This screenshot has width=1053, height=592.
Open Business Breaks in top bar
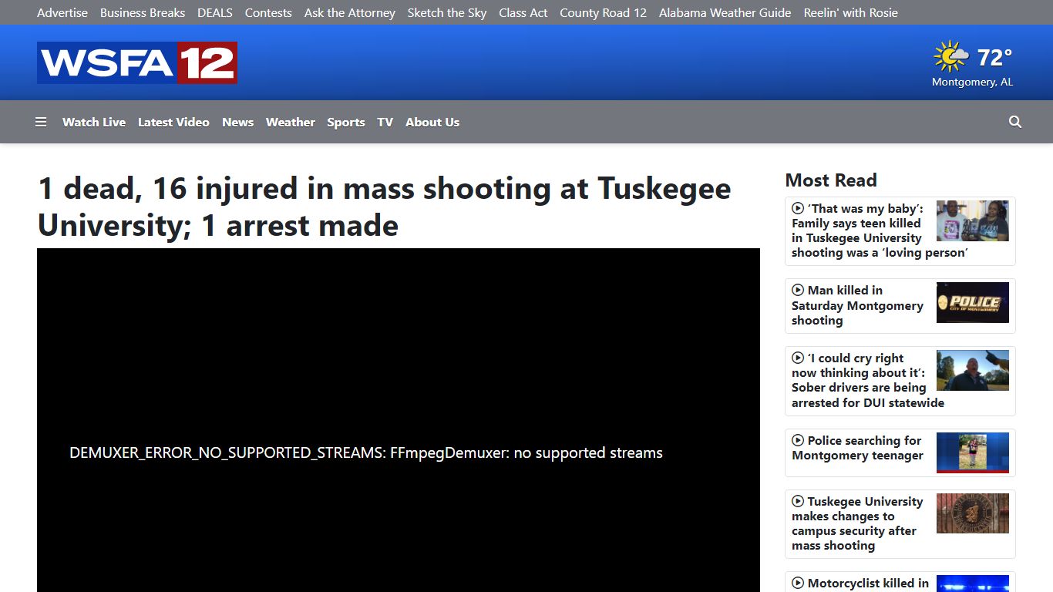pyautogui.click(x=143, y=12)
